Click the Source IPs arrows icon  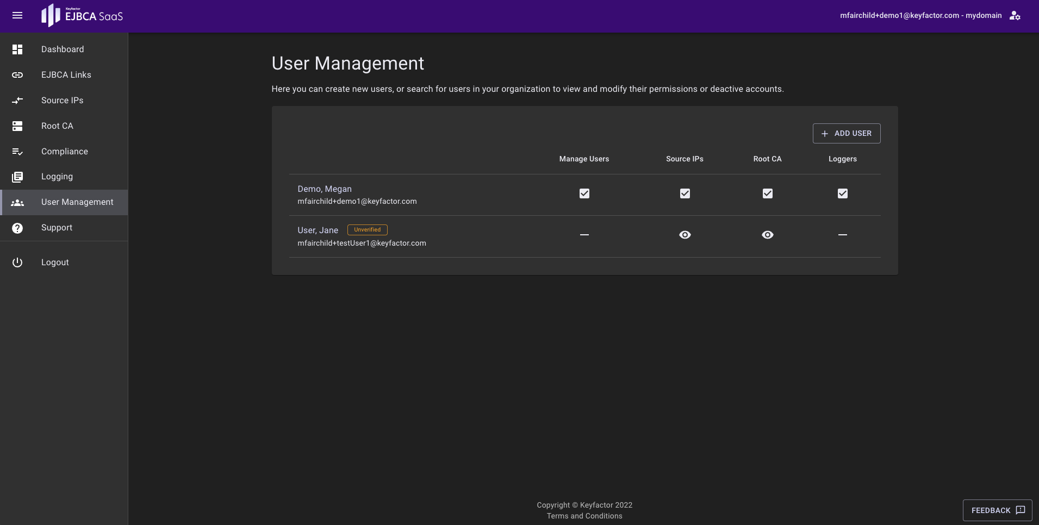[17, 101]
